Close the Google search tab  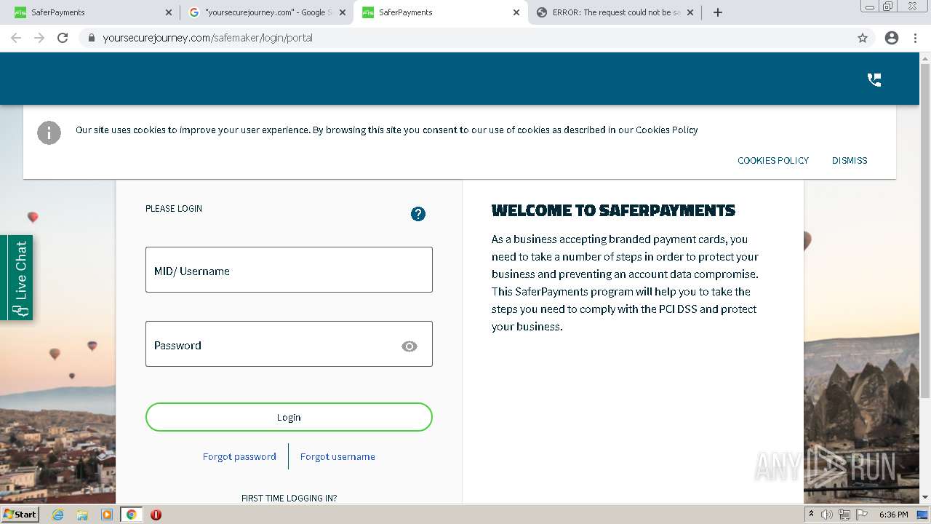click(343, 12)
